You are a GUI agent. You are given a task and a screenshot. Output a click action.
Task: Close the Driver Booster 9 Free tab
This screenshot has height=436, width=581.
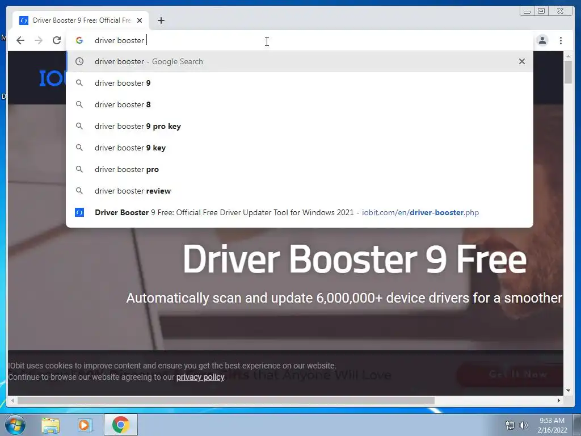coord(140,20)
